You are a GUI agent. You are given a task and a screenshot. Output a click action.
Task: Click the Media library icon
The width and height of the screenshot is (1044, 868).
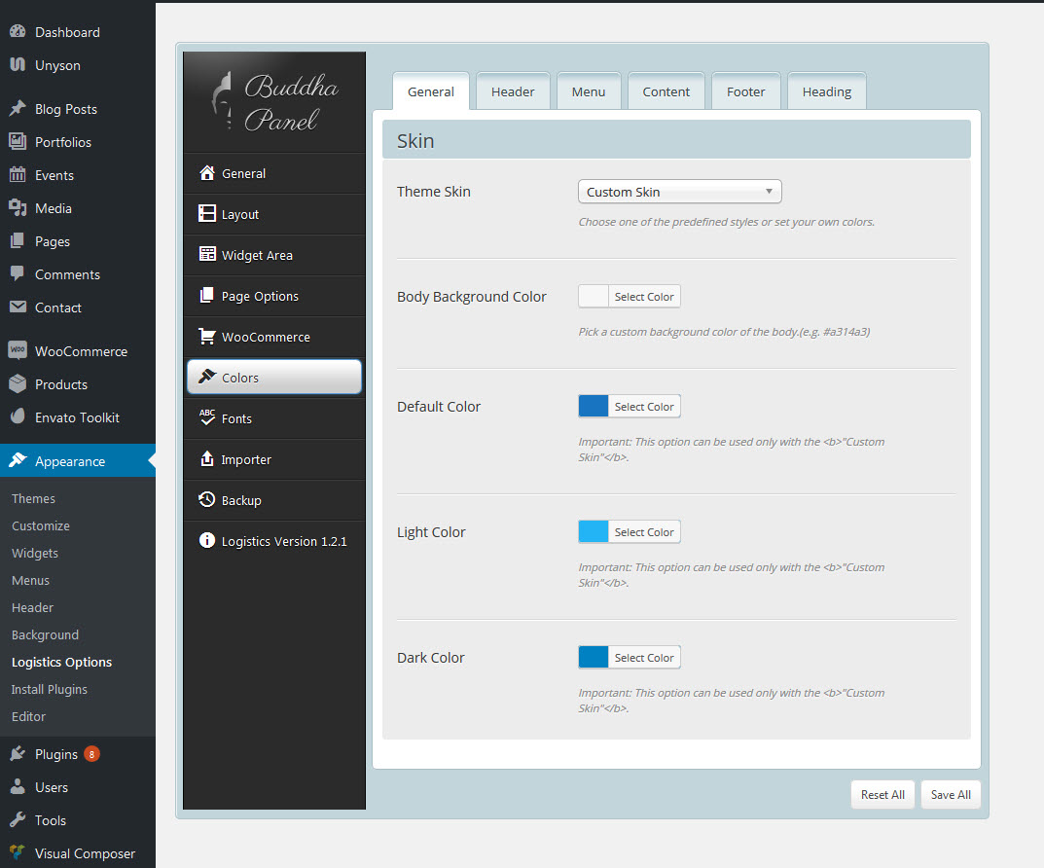coord(18,207)
